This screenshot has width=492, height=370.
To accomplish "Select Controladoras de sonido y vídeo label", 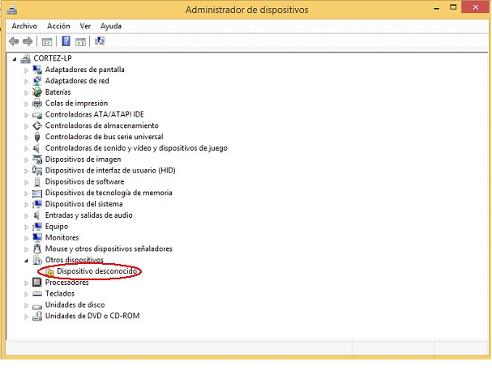I will click(136, 148).
